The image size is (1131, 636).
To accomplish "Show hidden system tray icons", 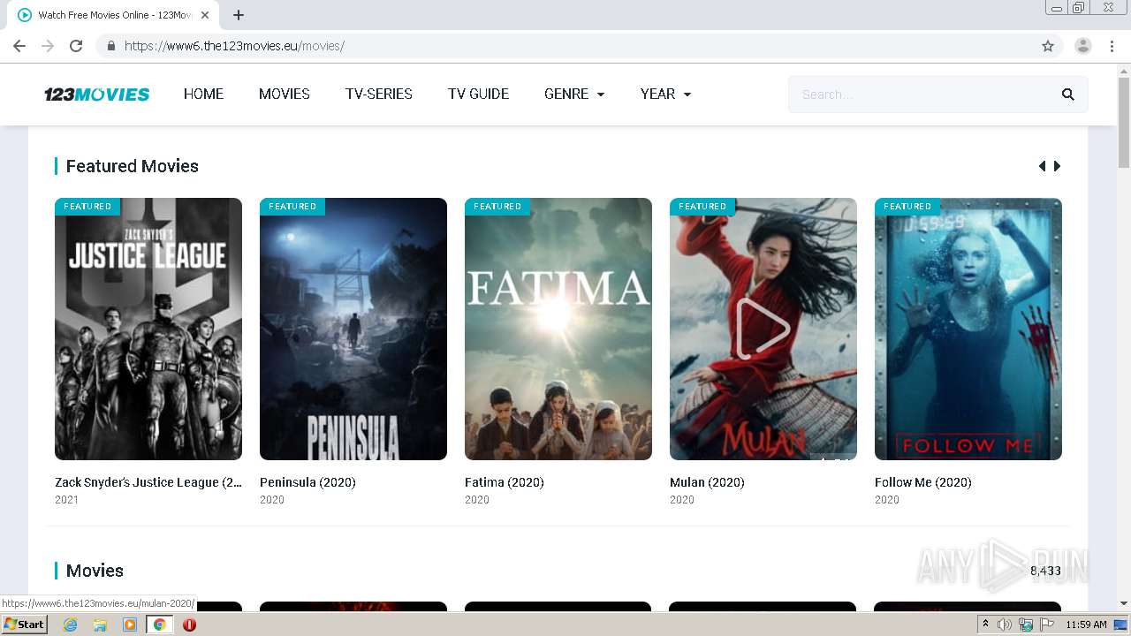I will tap(985, 625).
